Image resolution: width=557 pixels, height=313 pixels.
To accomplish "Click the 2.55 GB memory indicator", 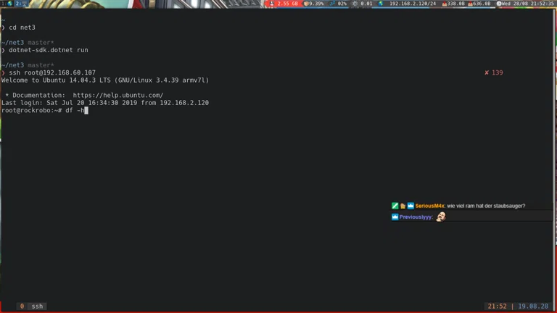I will [x=284, y=4].
